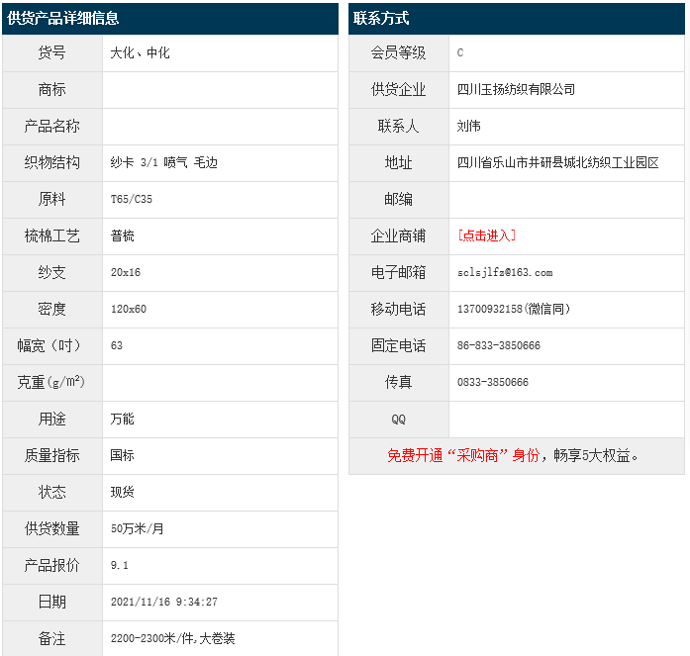Image resolution: width=690 pixels, height=656 pixels.
Task: Click the date 2021/11/16 9:34:27
Action: [164, 602]
